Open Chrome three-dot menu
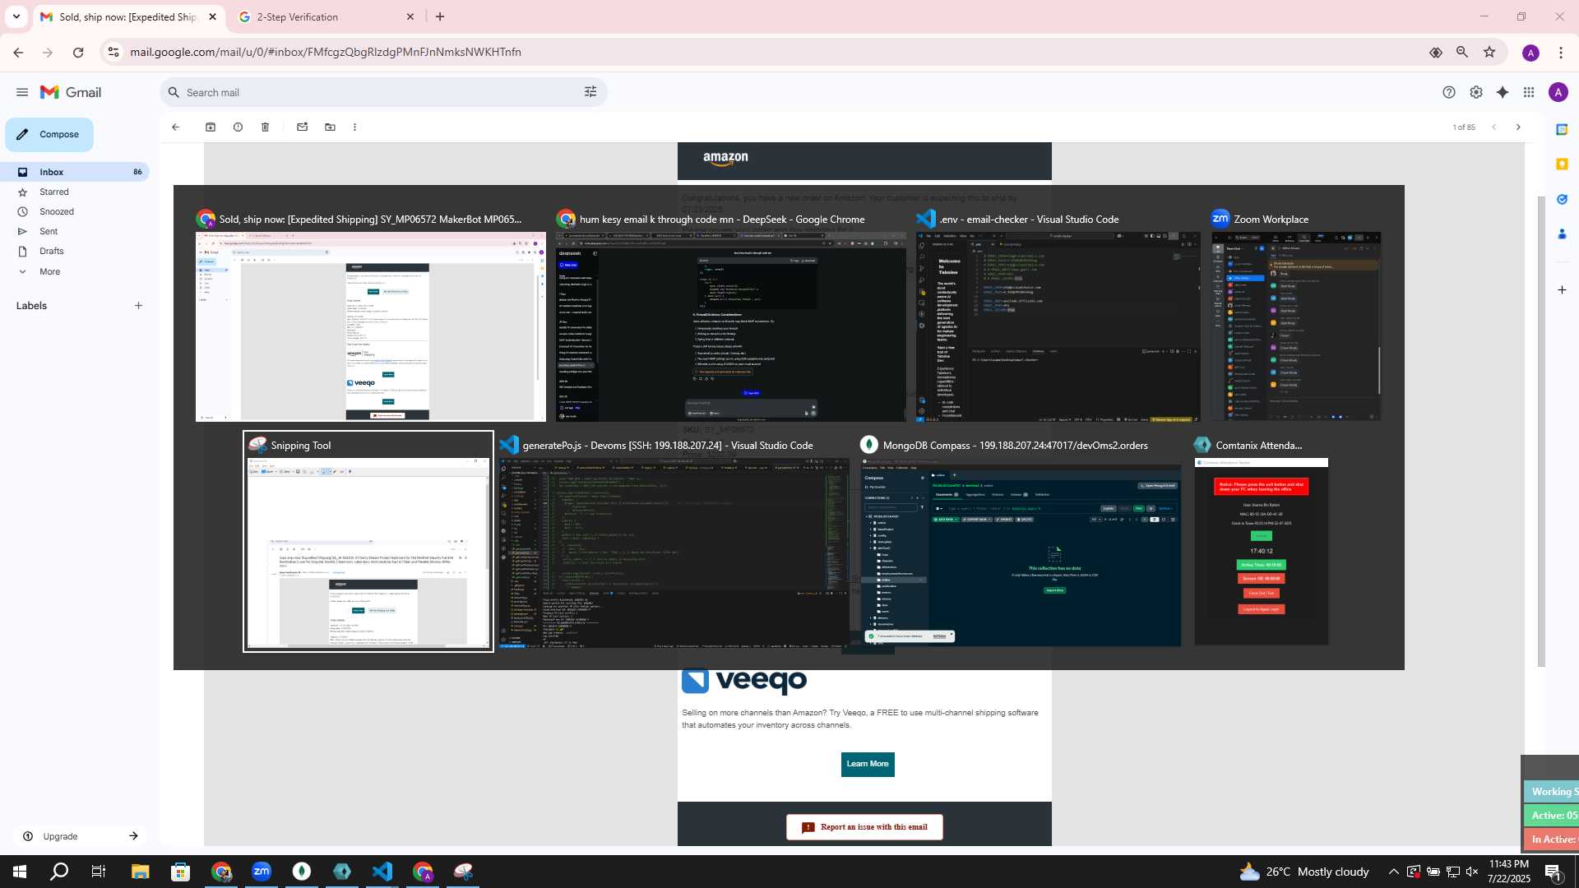Viewport: 1579px width, 888px height. click(x=1561, y=52)
